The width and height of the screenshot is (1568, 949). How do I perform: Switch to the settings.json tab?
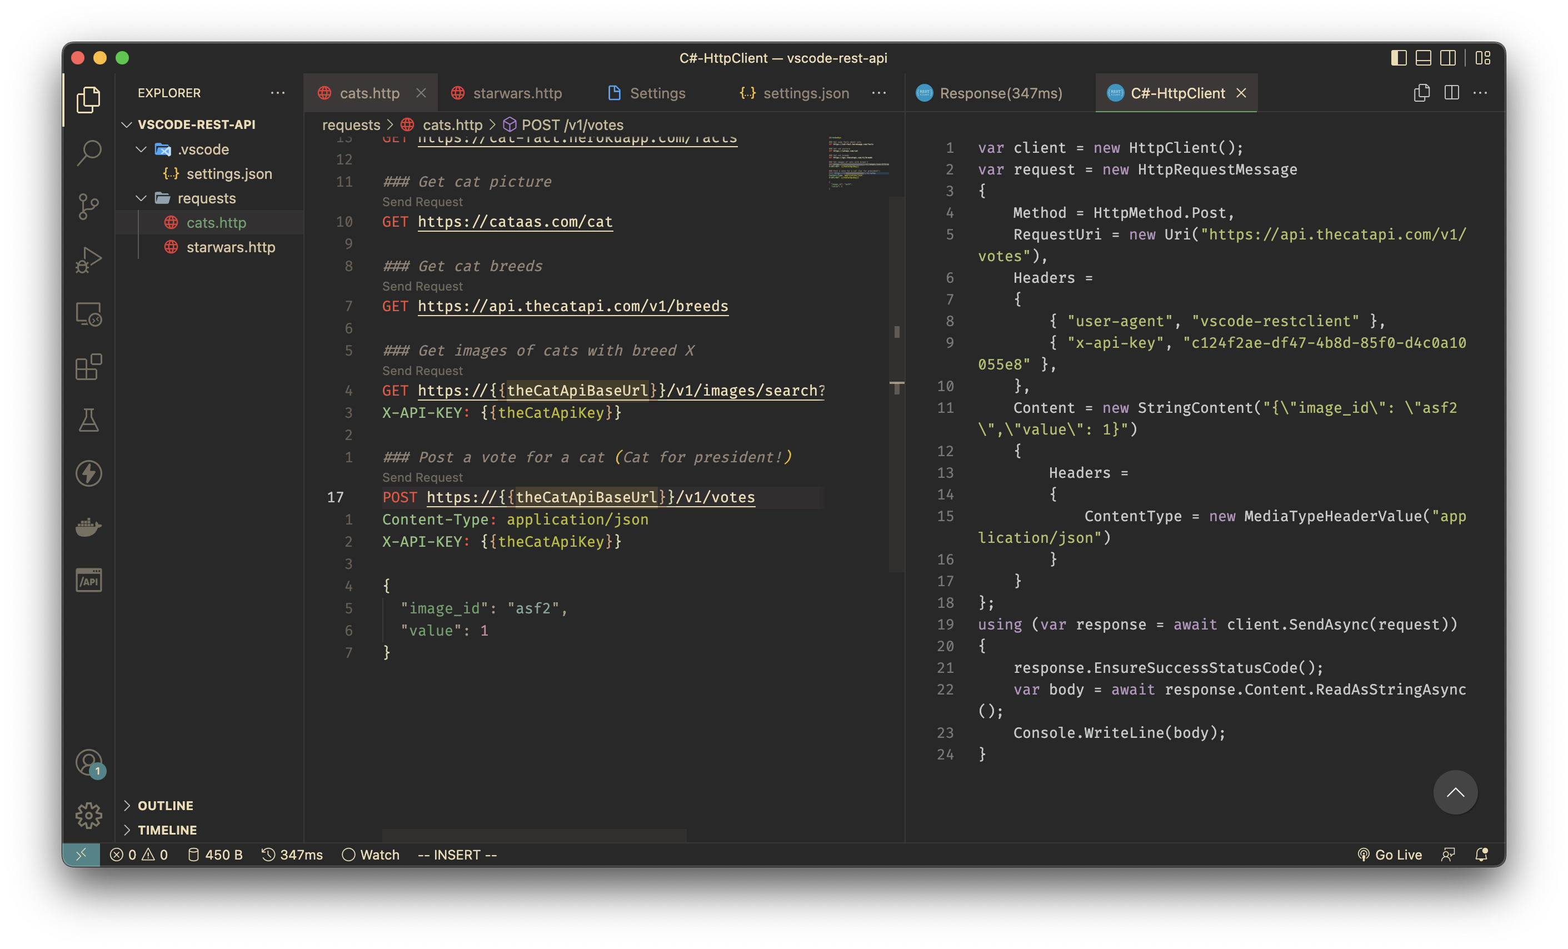pos(795,93)
